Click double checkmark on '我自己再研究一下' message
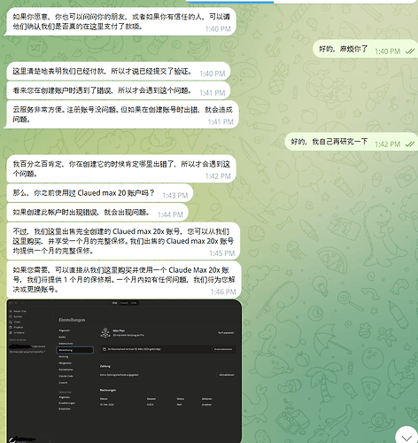418x443 pixels. tap(410, 144)
